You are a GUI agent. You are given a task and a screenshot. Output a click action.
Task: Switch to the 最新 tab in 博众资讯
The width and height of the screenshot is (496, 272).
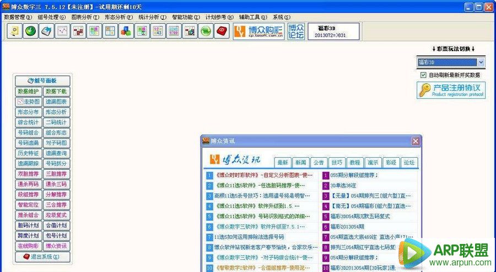(x=283, y=163)
